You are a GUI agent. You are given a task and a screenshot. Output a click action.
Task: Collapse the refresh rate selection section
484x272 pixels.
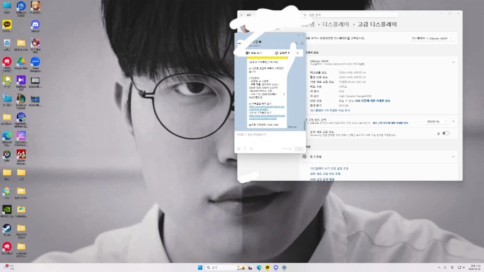coord(453,121)
